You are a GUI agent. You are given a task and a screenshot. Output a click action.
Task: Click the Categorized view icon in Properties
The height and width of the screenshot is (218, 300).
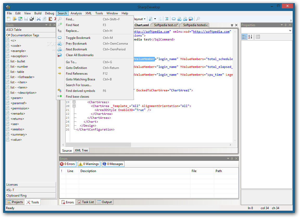pos(244,37)
